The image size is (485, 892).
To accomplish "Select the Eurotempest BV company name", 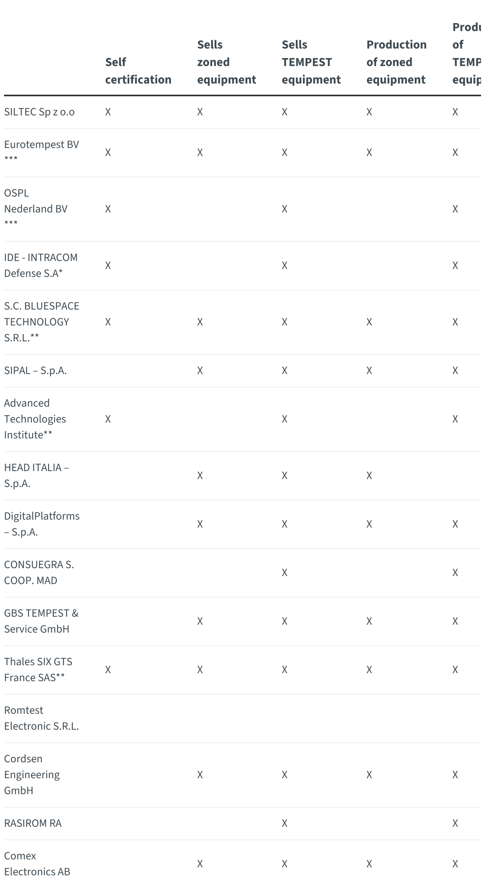I will (x=41, y=144).
